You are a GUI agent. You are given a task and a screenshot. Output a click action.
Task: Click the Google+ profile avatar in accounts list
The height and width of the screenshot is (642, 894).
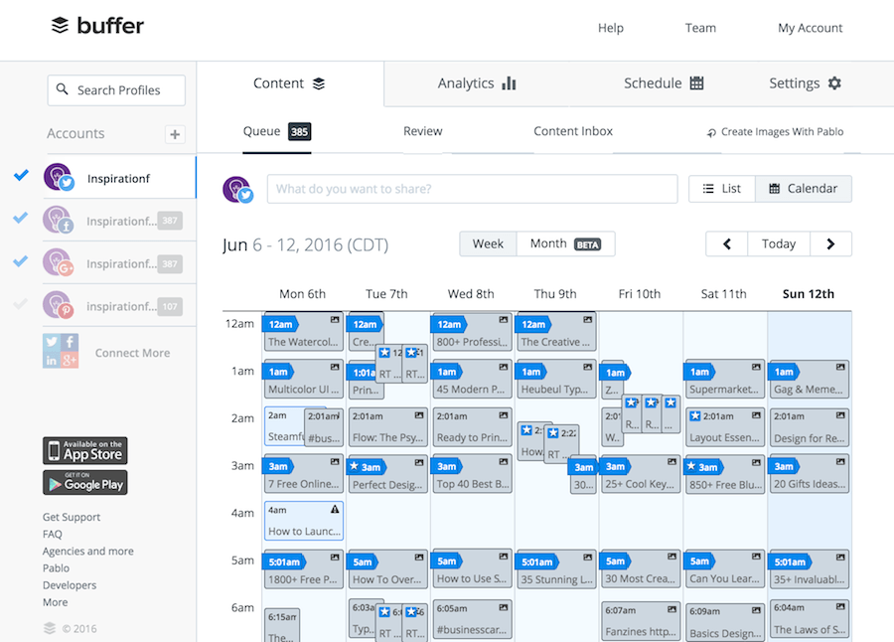click(x=59, y=263)
